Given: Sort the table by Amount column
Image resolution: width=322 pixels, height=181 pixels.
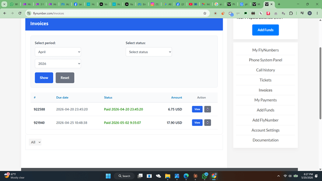Looking at the screenshot, I should point(176,97).
